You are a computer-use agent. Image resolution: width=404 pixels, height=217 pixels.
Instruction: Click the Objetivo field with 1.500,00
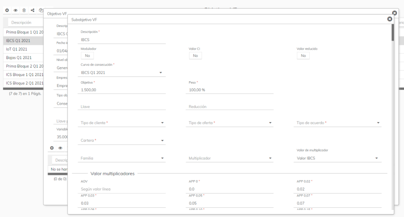(121, 90)
